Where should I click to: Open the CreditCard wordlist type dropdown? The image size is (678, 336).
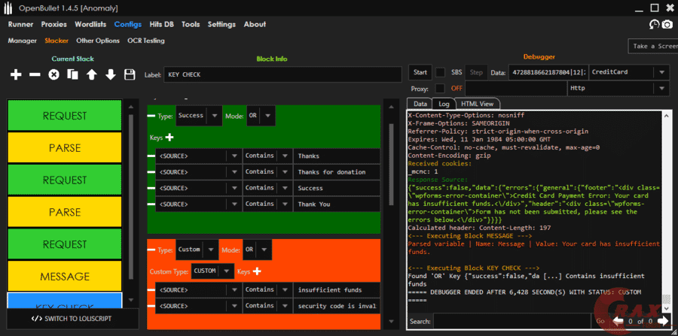tap(661, 72)
